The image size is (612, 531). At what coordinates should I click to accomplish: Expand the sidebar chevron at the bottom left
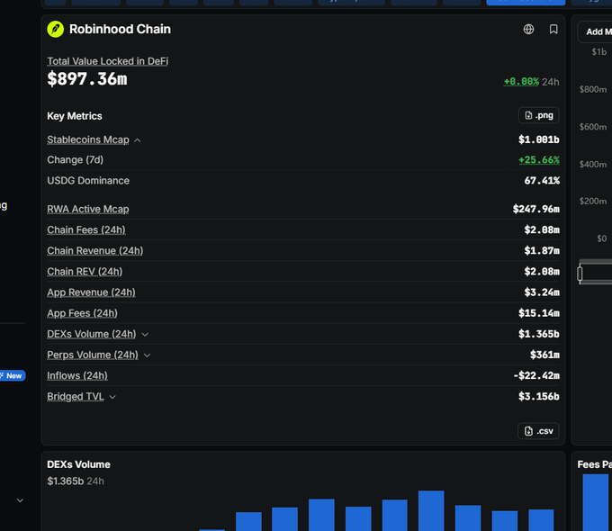(x=21, y=500)
